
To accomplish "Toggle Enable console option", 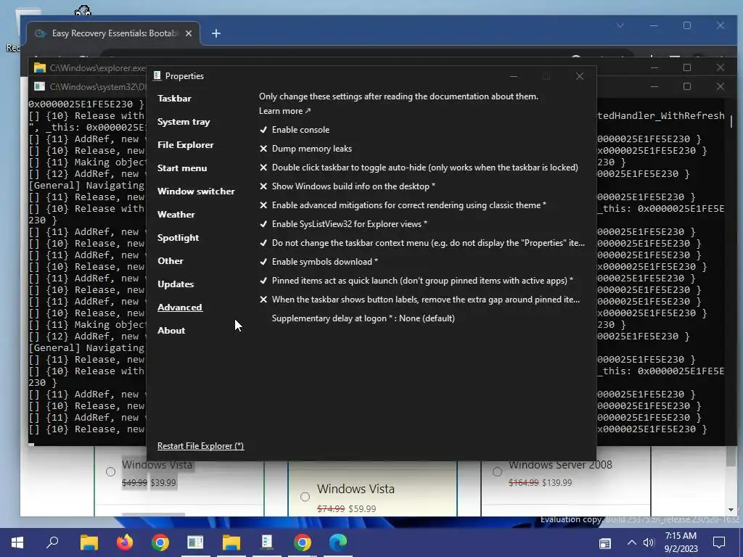I will (x=295, y=129).
